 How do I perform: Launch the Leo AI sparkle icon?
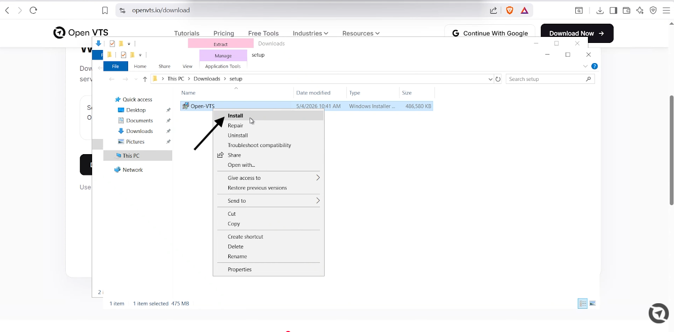[640, 10]
